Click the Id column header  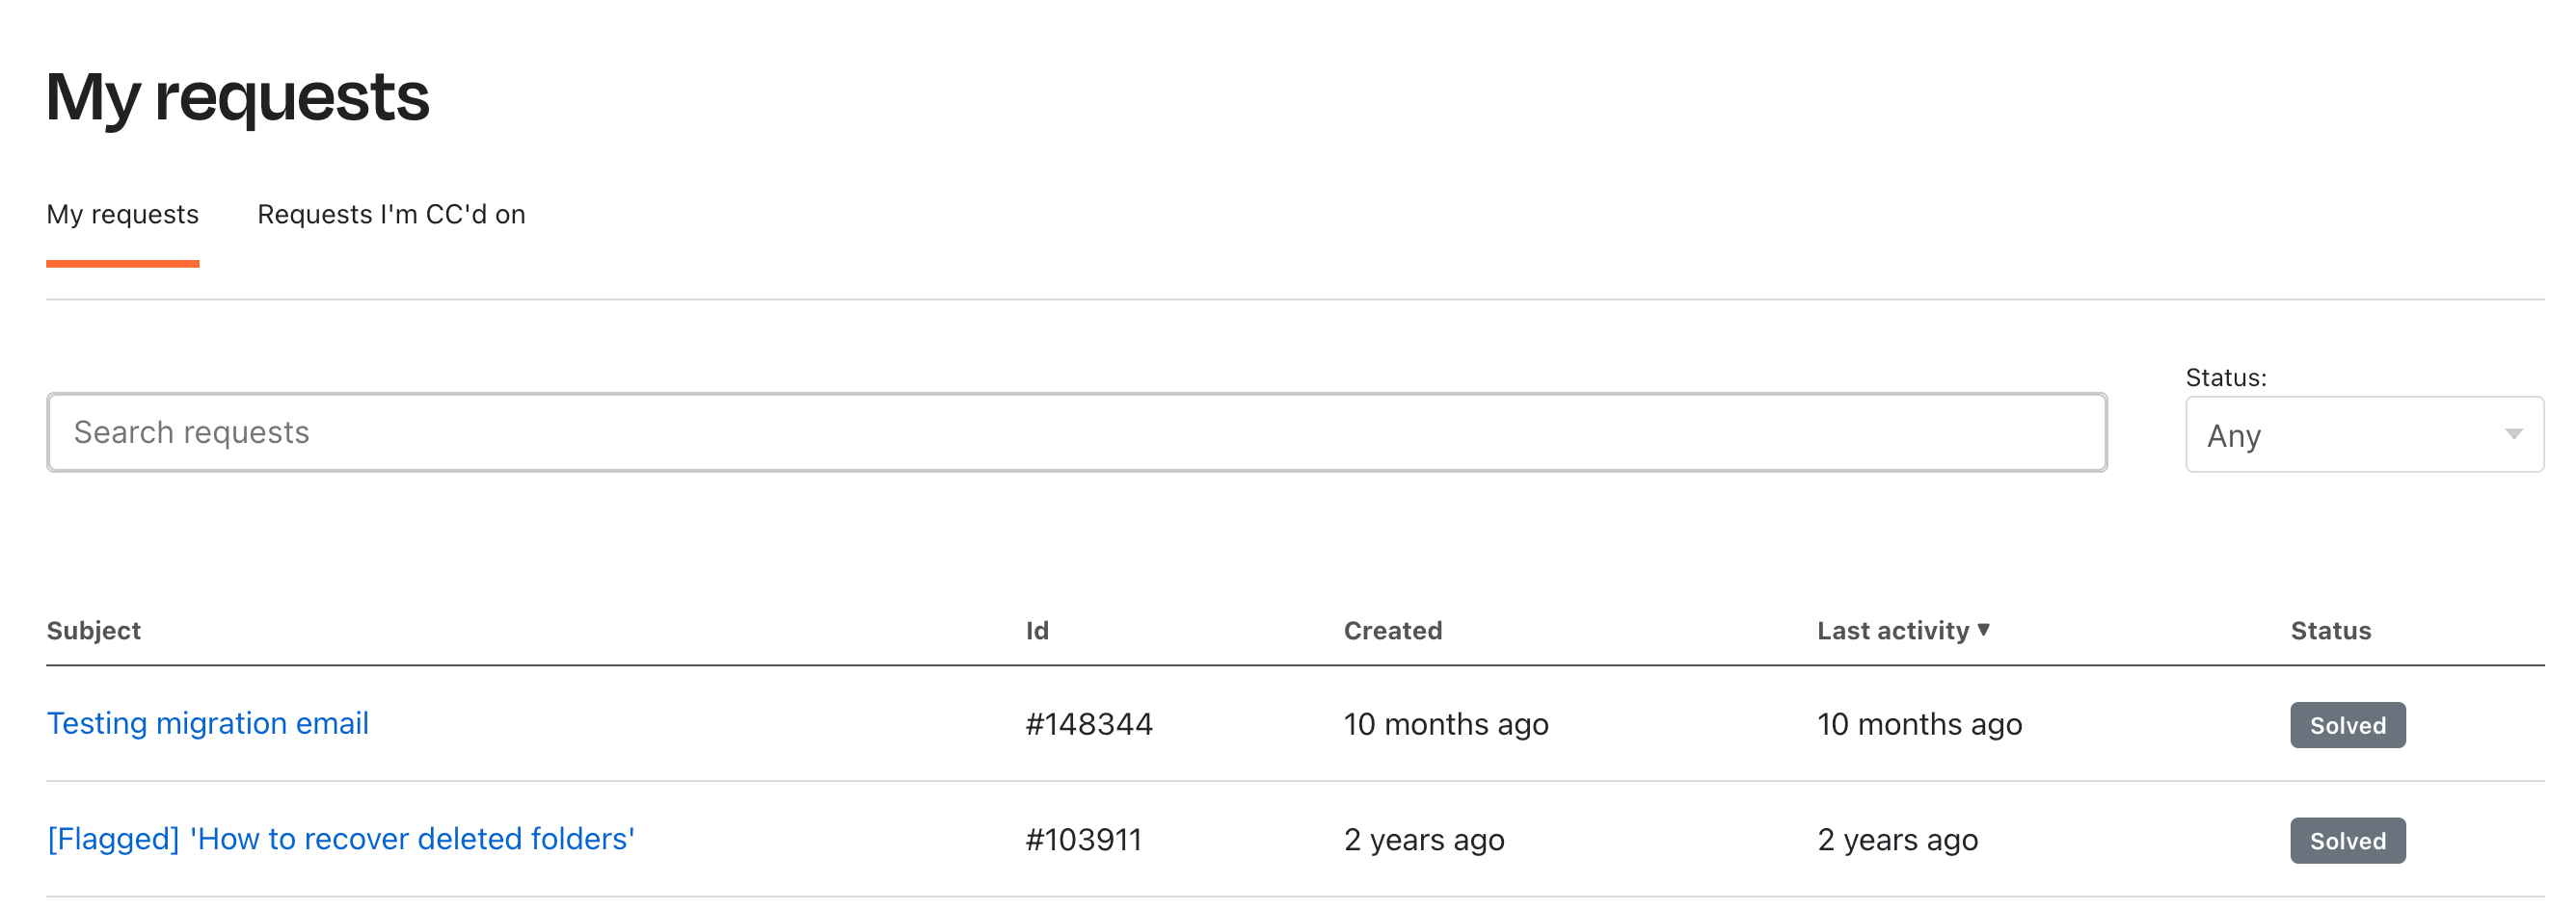1037,631
